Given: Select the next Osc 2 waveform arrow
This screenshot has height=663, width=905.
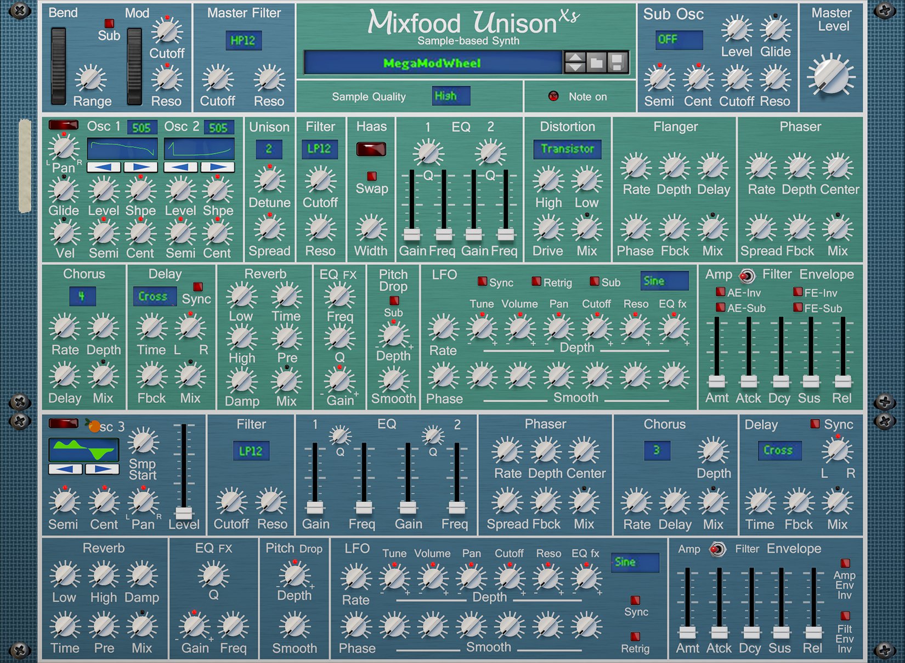Looking at the screenshot, I should [217, 167].
